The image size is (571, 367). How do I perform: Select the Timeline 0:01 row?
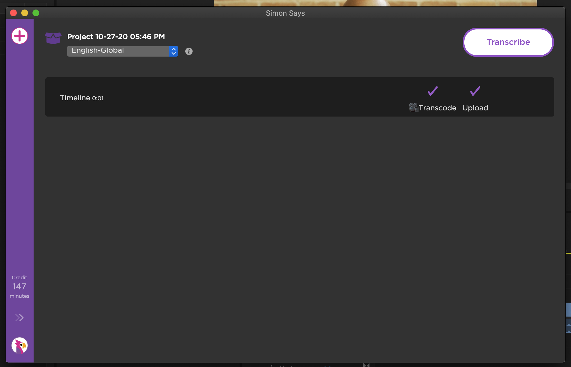click(82, 98)
